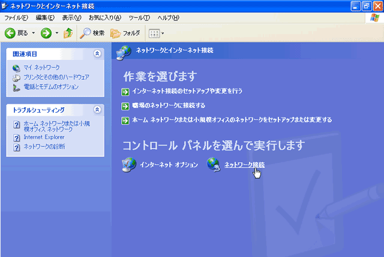This screenshot has height=257, width=384.
Task: Select home or small office network setup task
Action: click(x=232, y=120)
